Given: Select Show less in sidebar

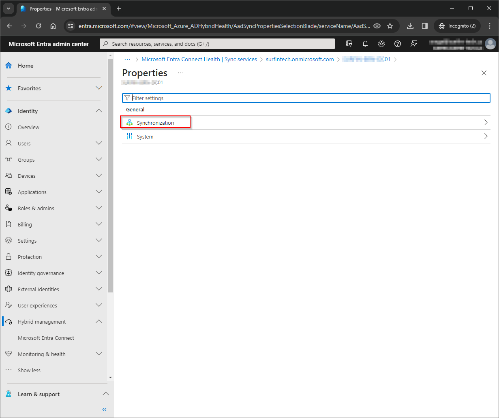Looking at the screenshot, I should (29, 370).
